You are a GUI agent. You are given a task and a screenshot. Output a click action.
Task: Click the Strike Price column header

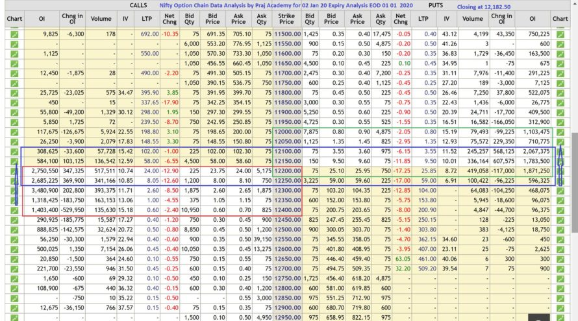[286, 19]
